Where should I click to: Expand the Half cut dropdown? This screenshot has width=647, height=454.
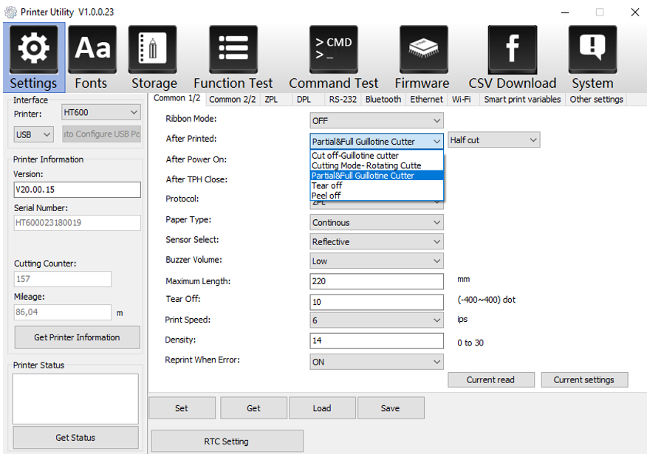pos(494,140)
